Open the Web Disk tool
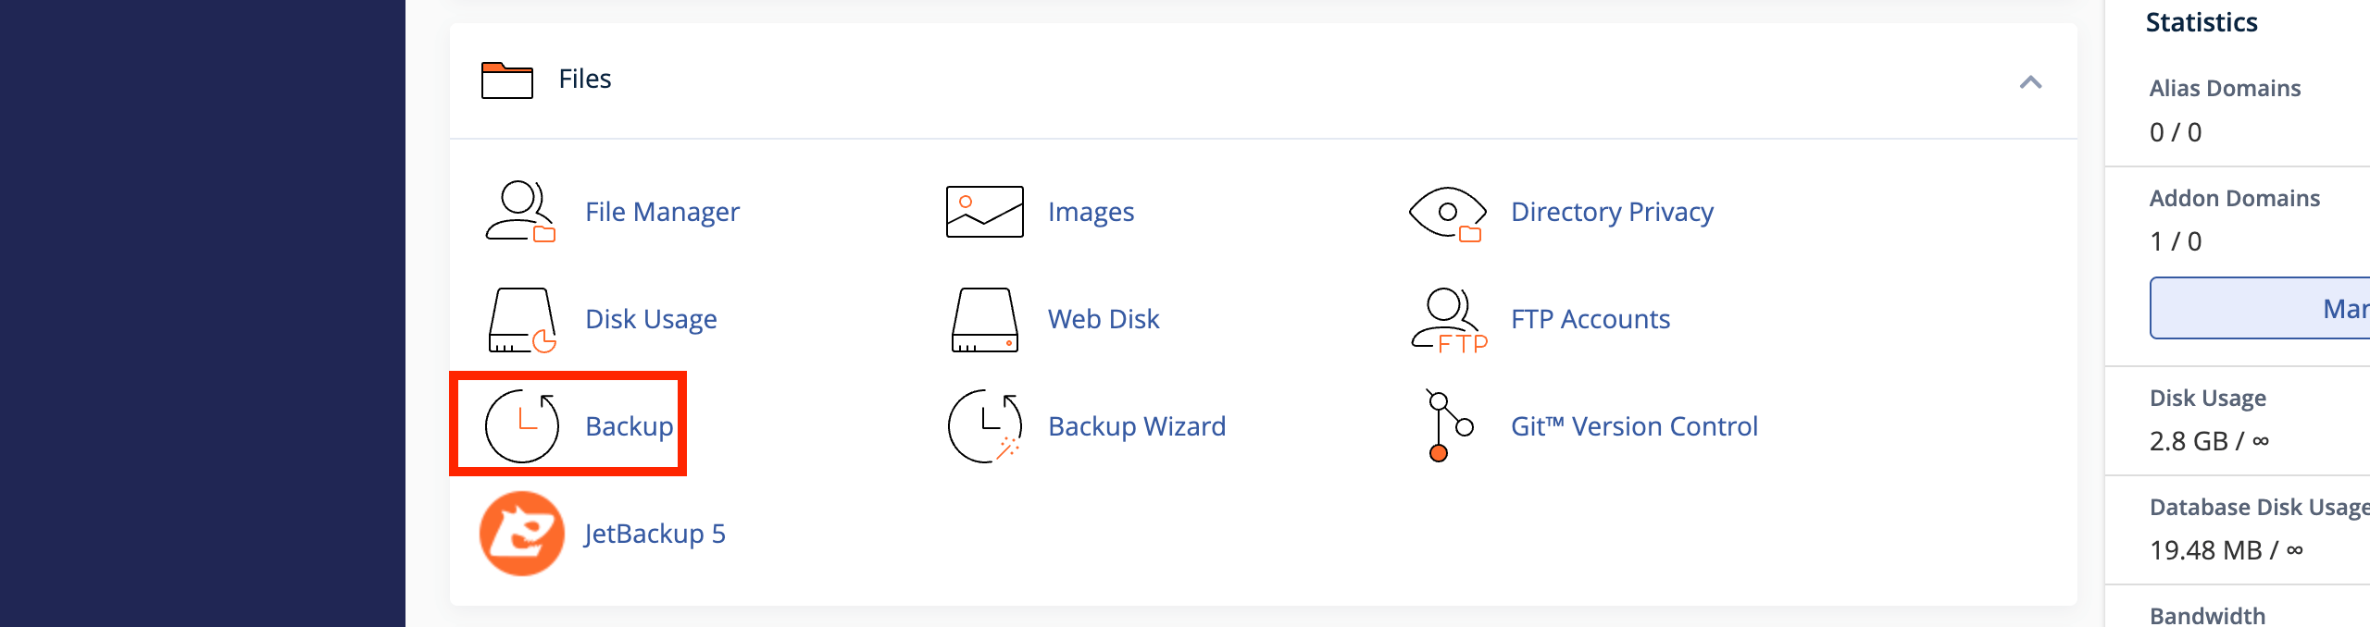 click(983, 319)
